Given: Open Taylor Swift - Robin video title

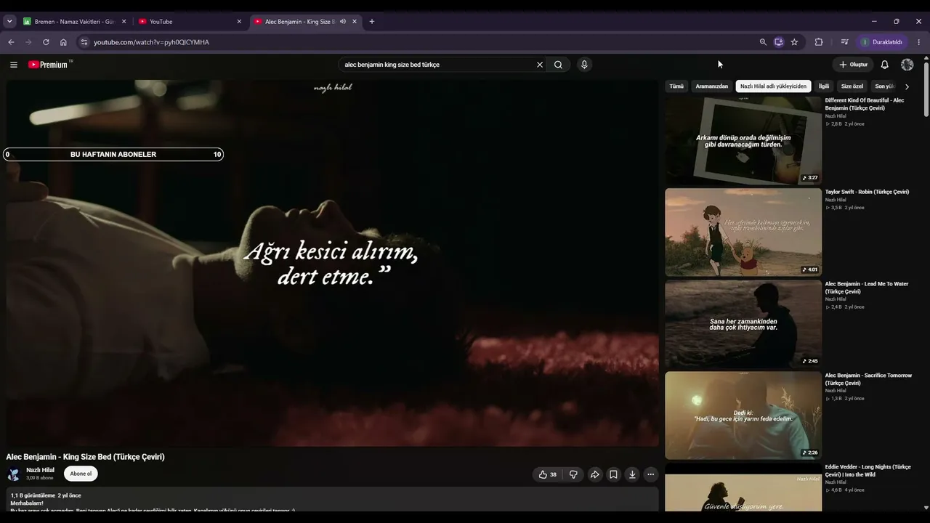Looking at the screenshot, I should [x=867, y=192].
